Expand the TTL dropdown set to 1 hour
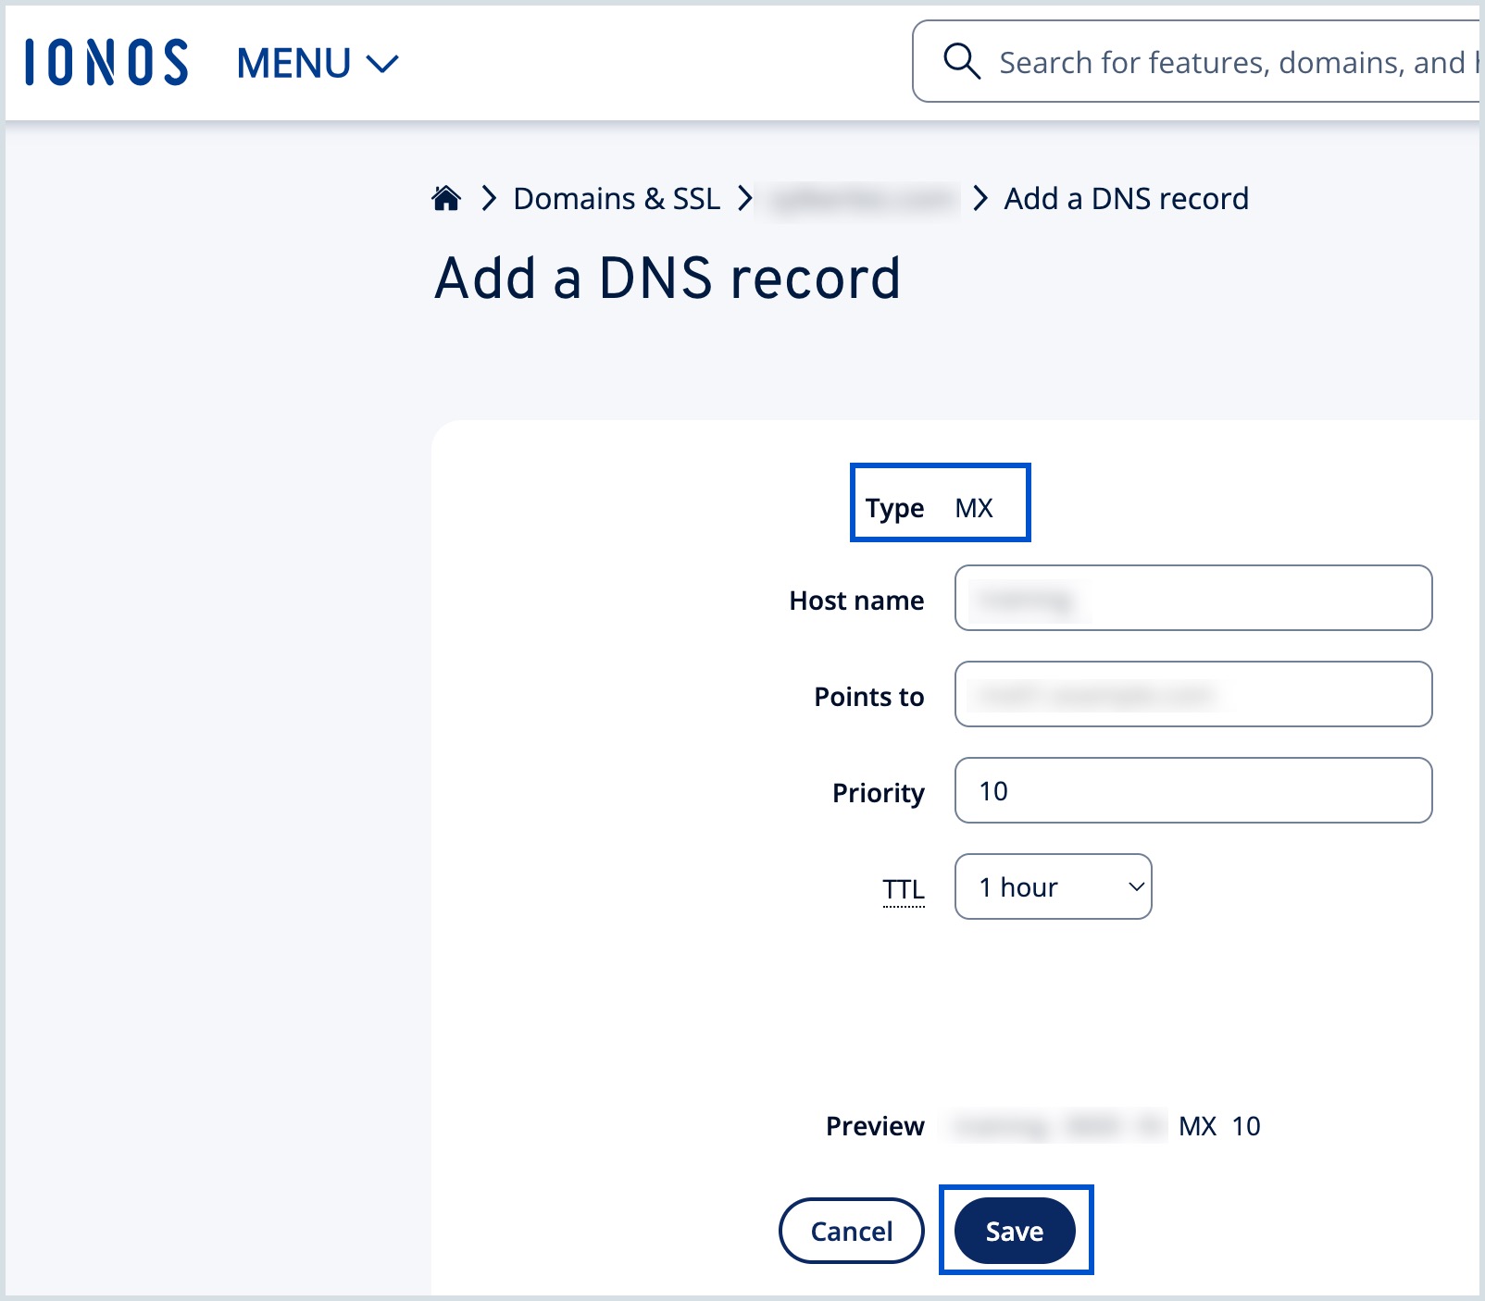This screenshot has width=1485, height=1301. coord(1053,887)
